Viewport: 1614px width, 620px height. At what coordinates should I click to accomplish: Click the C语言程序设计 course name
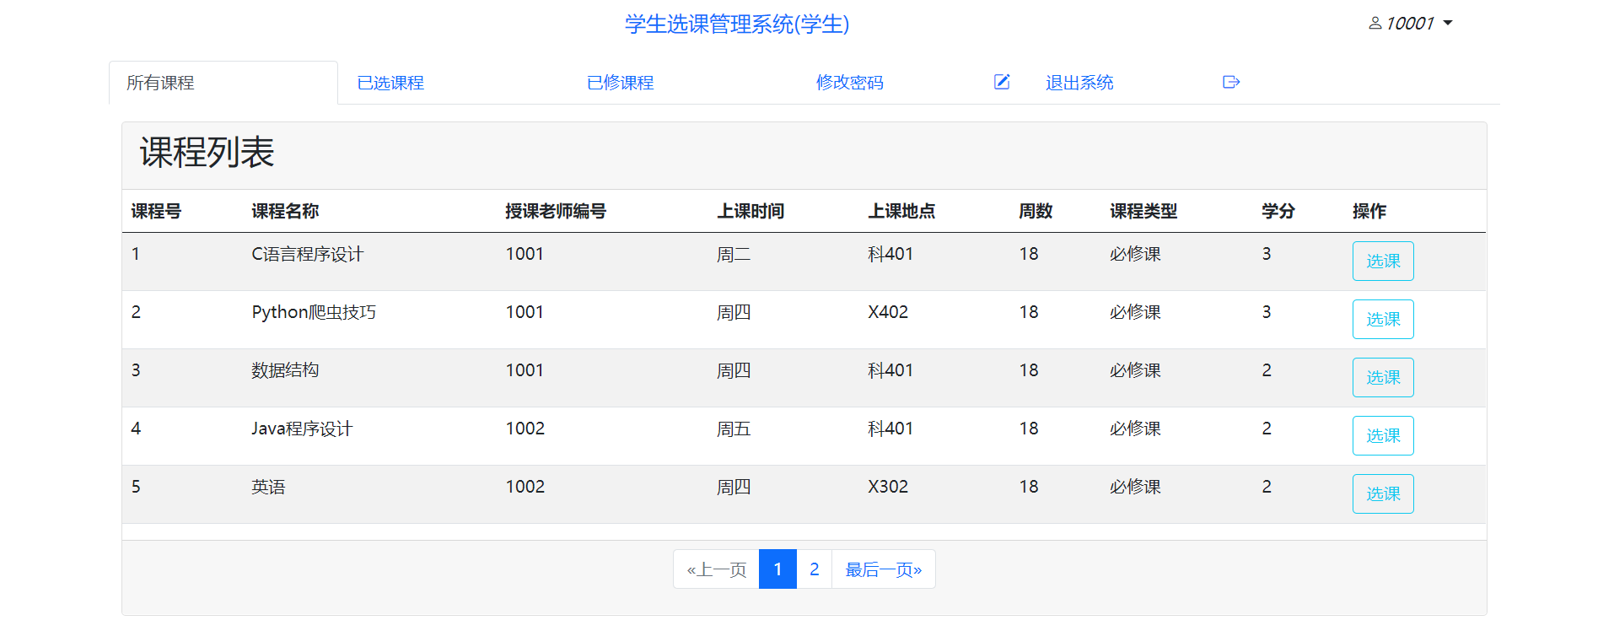tap(307, 254)
